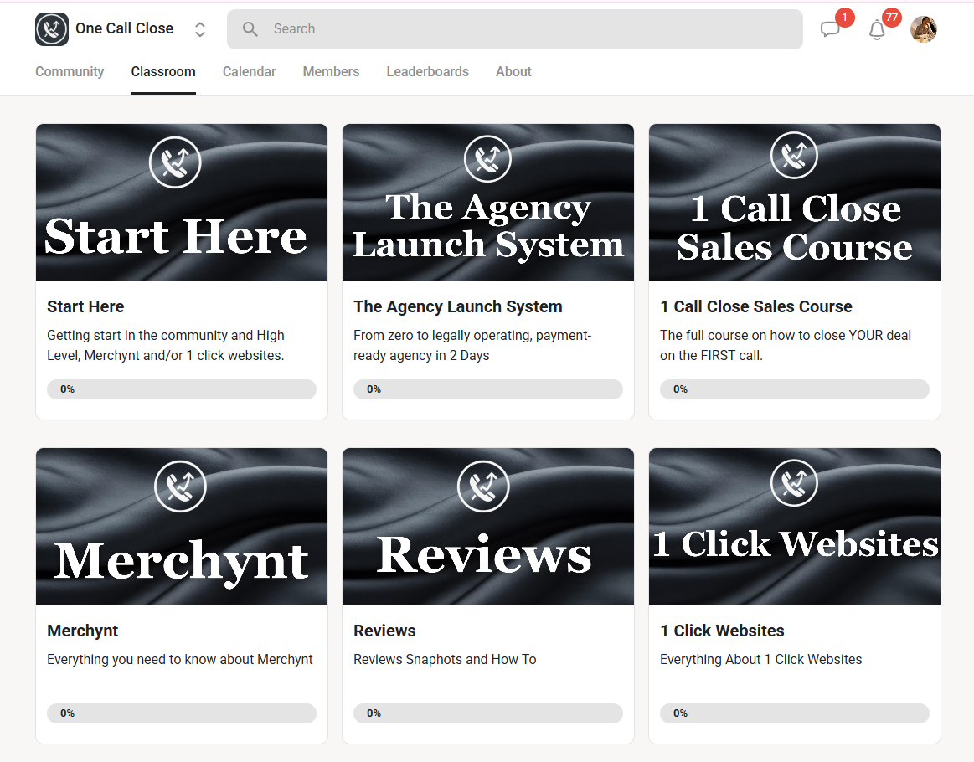The width and height of the screenshot is (974, 762).
Task: Click "The full course on how to close" text
Action: coord(786,345)
